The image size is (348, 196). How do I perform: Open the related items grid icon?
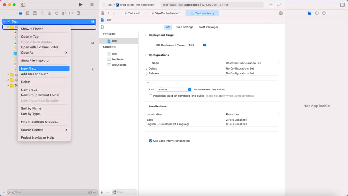102,13
